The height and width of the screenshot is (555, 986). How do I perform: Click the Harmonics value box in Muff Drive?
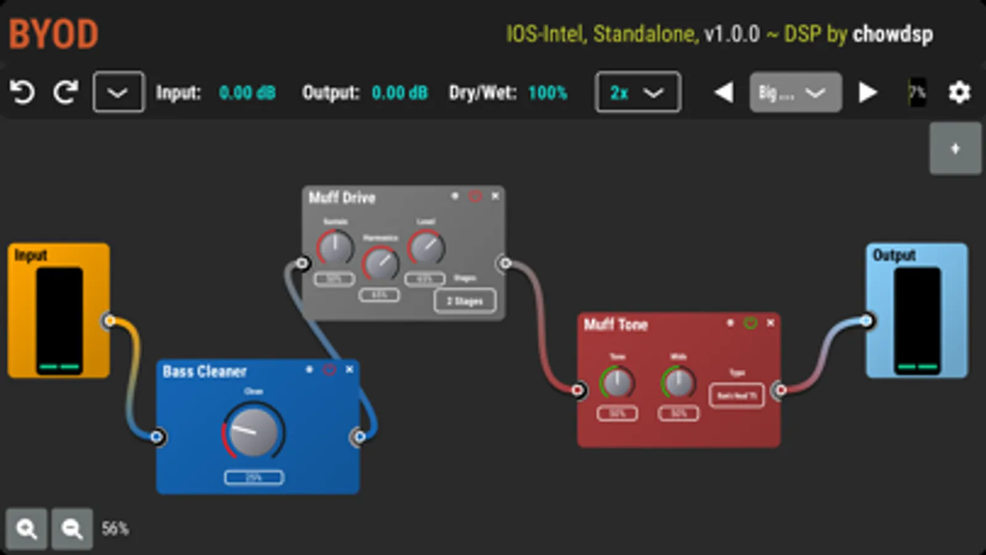(x=379, y=295)
